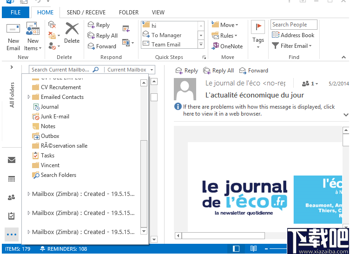The width and height of the screenshot is (350, 254).
Task: Switch to Normal view in status bar
Action: (236, 248)
